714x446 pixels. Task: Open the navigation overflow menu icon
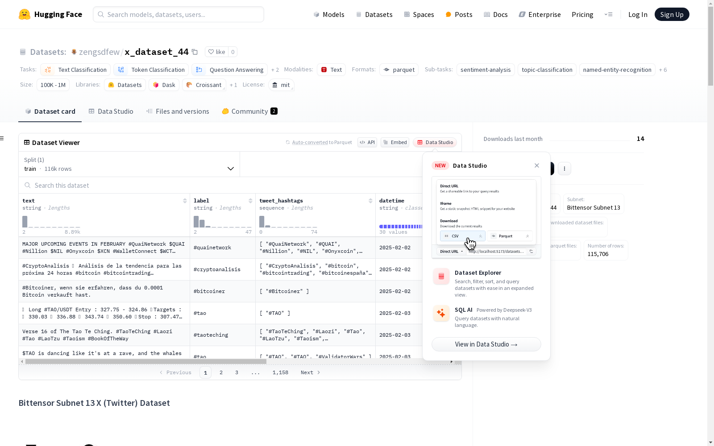(608, 14)
